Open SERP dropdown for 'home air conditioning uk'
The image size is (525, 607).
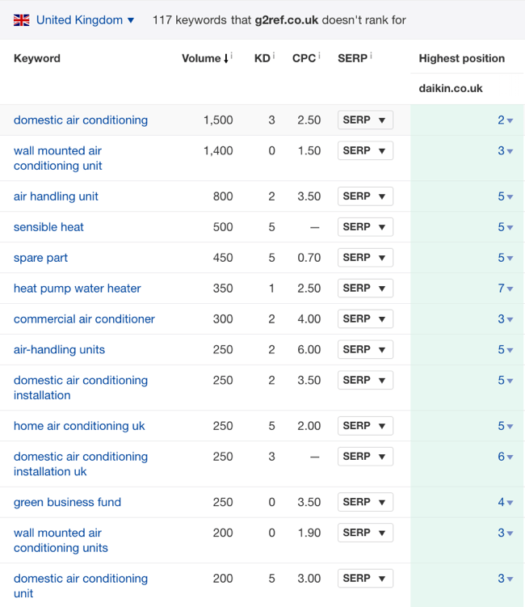(365, 426)
